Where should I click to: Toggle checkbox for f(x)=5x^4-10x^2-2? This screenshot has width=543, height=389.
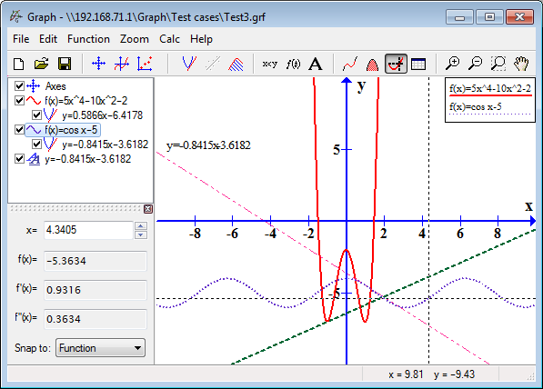(20, 101)
